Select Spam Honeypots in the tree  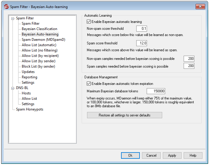pyautogui.click(x=30, y=109)
